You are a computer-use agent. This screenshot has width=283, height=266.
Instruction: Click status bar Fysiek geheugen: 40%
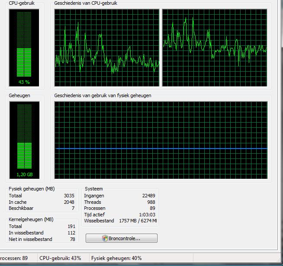pos(116,258)
